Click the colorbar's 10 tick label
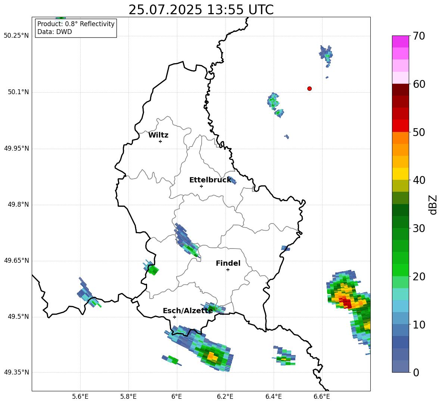 tap(419, 324)
